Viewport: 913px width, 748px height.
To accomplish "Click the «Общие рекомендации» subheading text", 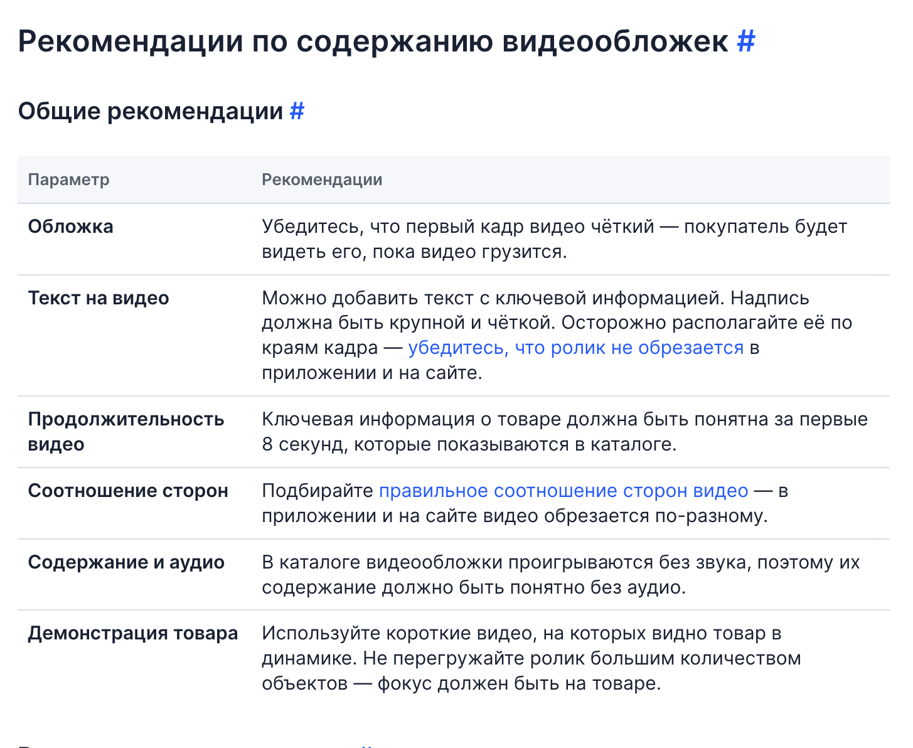I will (151, 111).
